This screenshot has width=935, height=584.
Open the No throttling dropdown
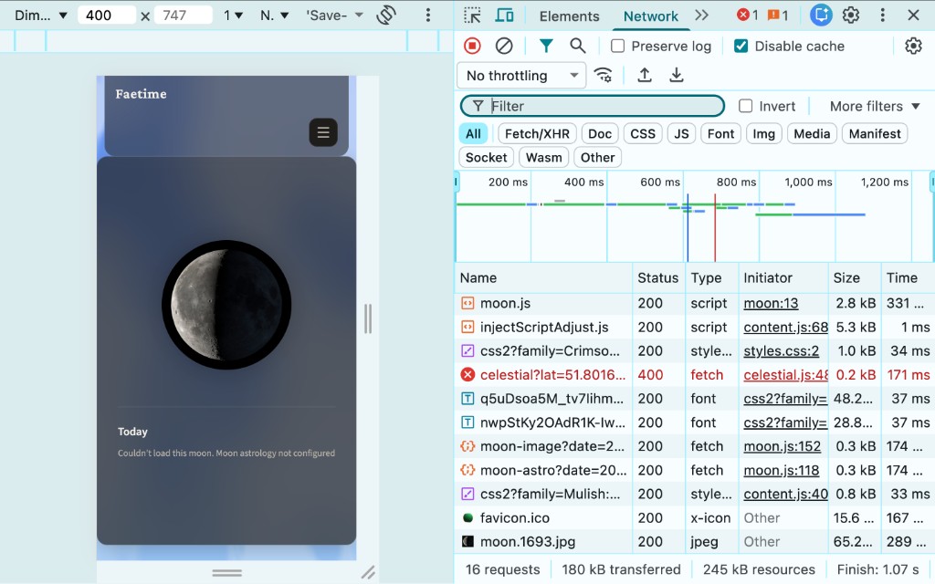[522, 76]
